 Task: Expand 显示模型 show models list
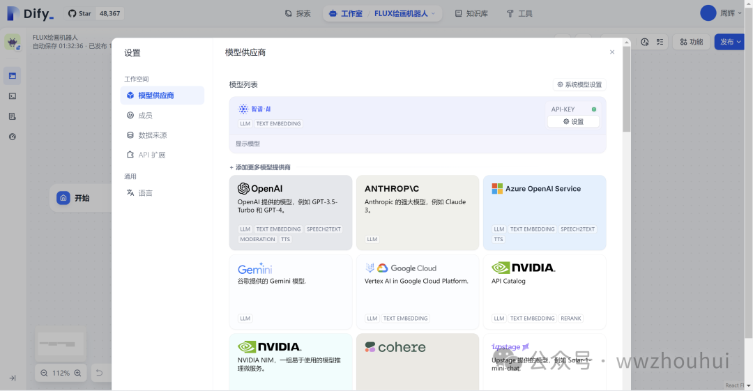tap(248, 144)
